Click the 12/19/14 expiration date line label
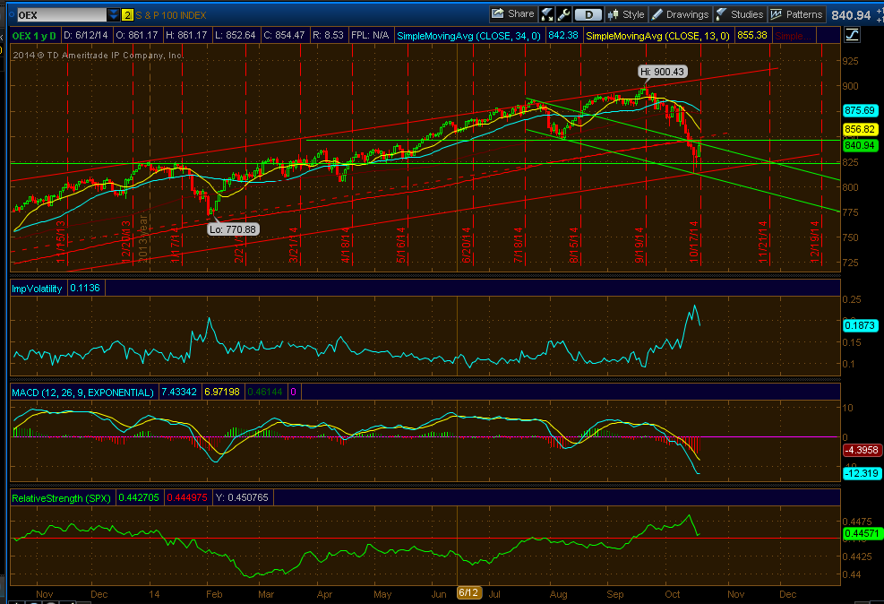884x604 pixels. pyautogui.click(x=815, y=241)
